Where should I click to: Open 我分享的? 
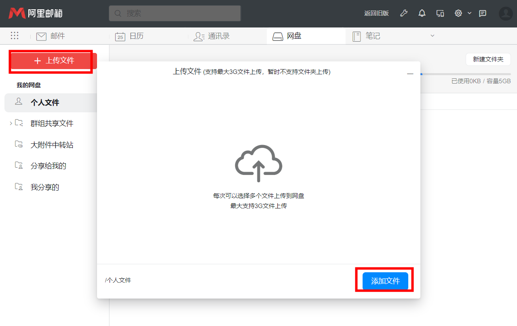click(x=44, y=187)
